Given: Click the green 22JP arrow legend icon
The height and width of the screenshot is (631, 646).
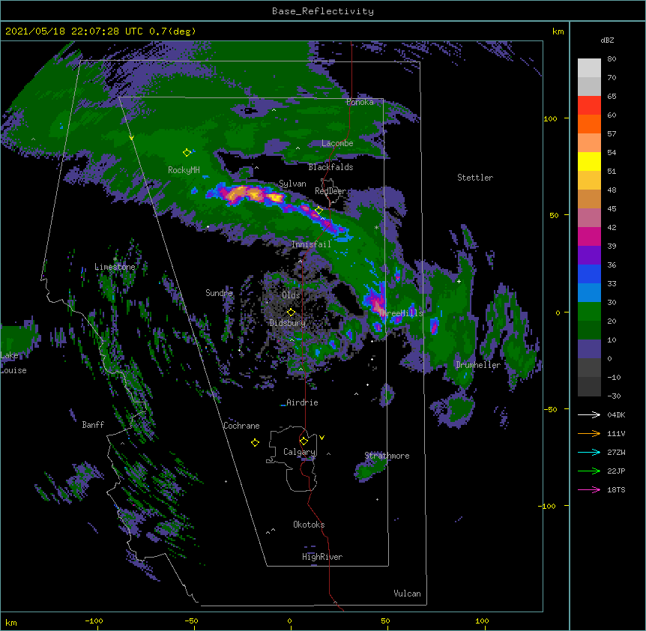Looking at the screenshot, I should coord(589,471).
